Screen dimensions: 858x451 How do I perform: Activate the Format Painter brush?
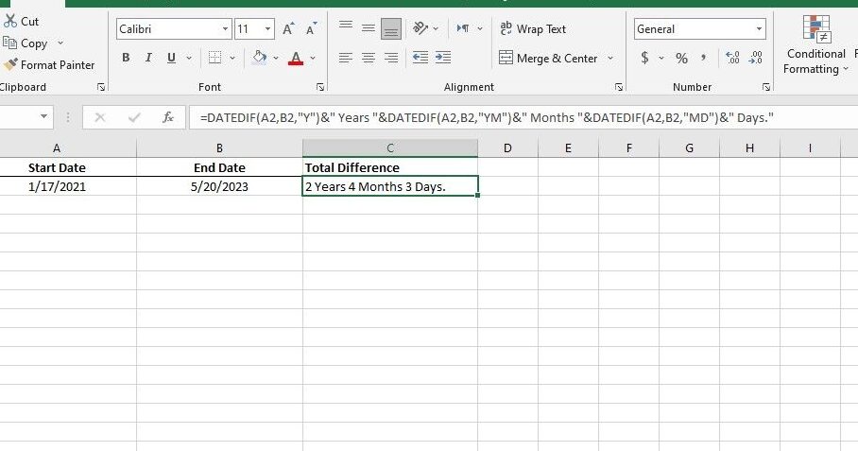tap(49, 65)
